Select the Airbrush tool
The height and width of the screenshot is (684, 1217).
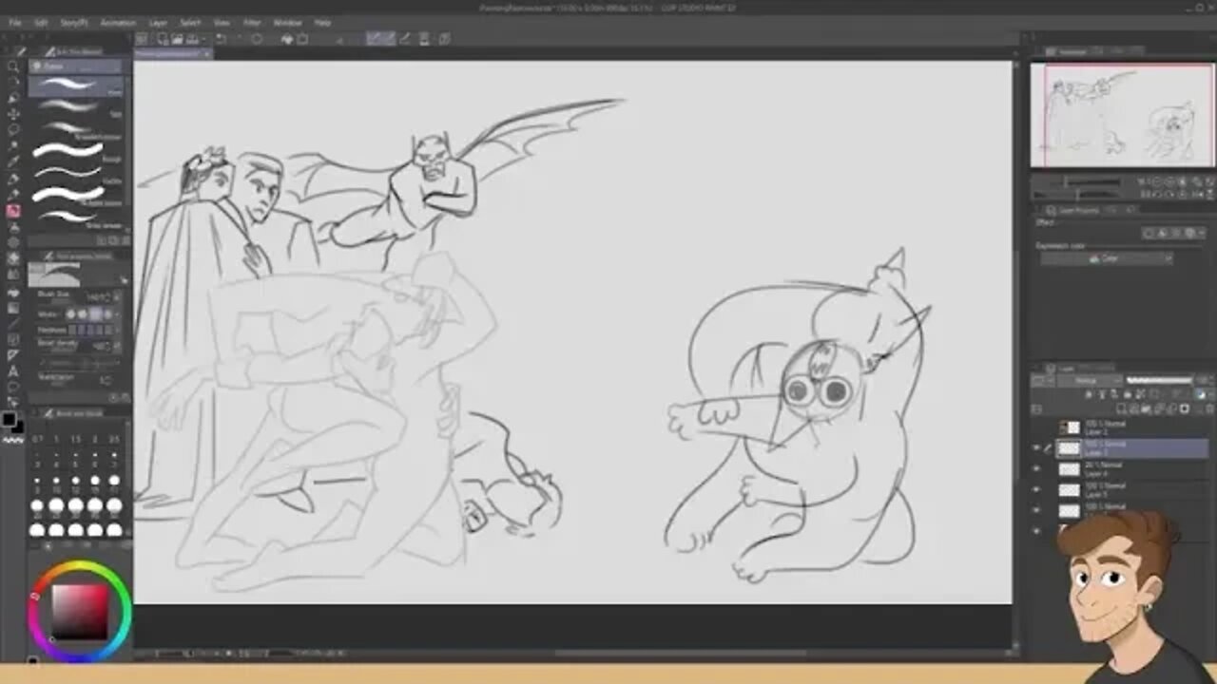[x=13, y=228]
